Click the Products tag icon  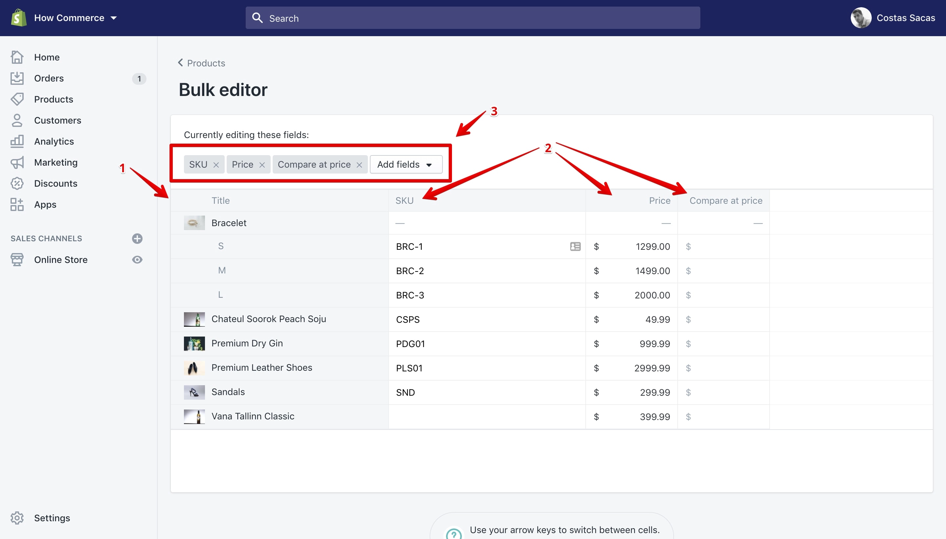[17, 99]
